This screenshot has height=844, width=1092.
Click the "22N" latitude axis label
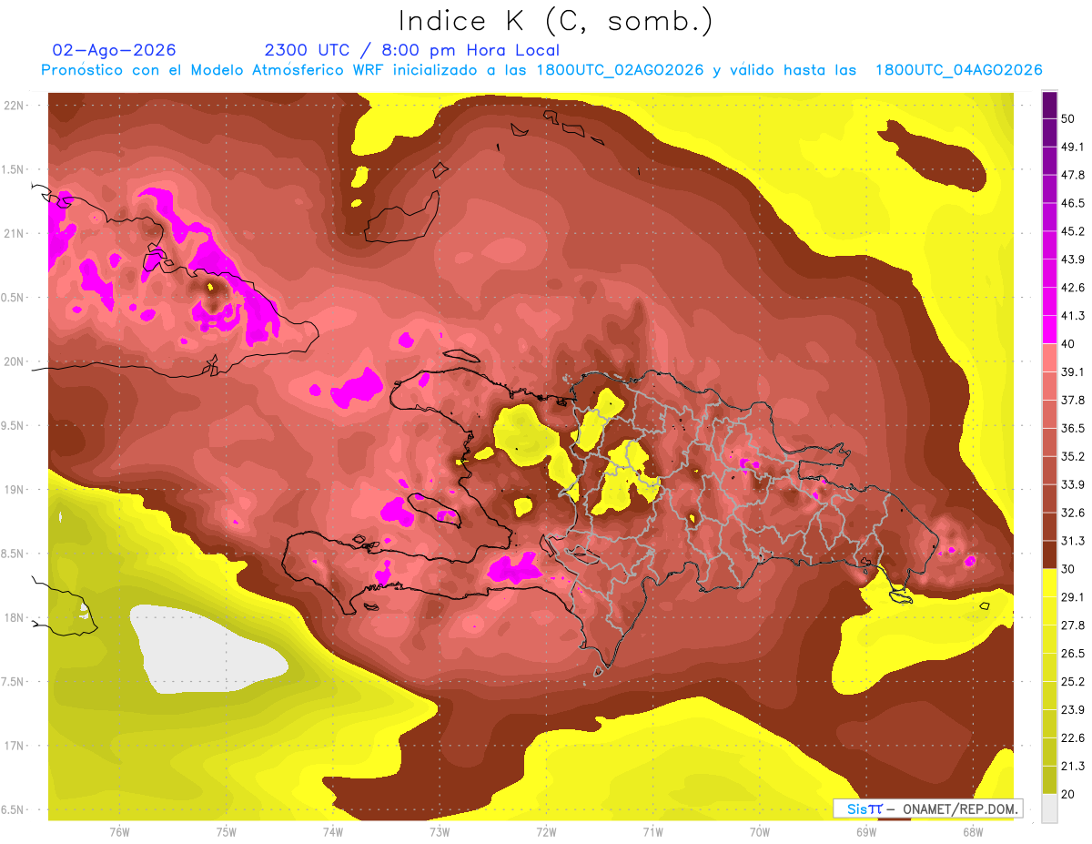[14, 105]
